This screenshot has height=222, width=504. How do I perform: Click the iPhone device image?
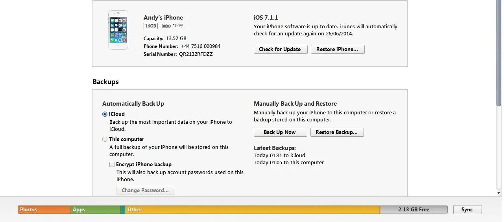[x=118, y=30]
